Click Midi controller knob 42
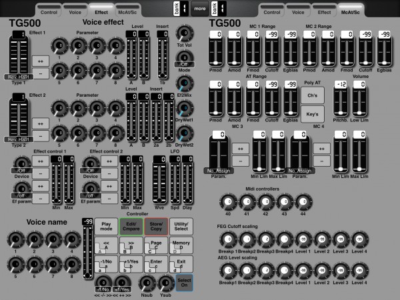The image size is (400, 300). click(266, 202)
